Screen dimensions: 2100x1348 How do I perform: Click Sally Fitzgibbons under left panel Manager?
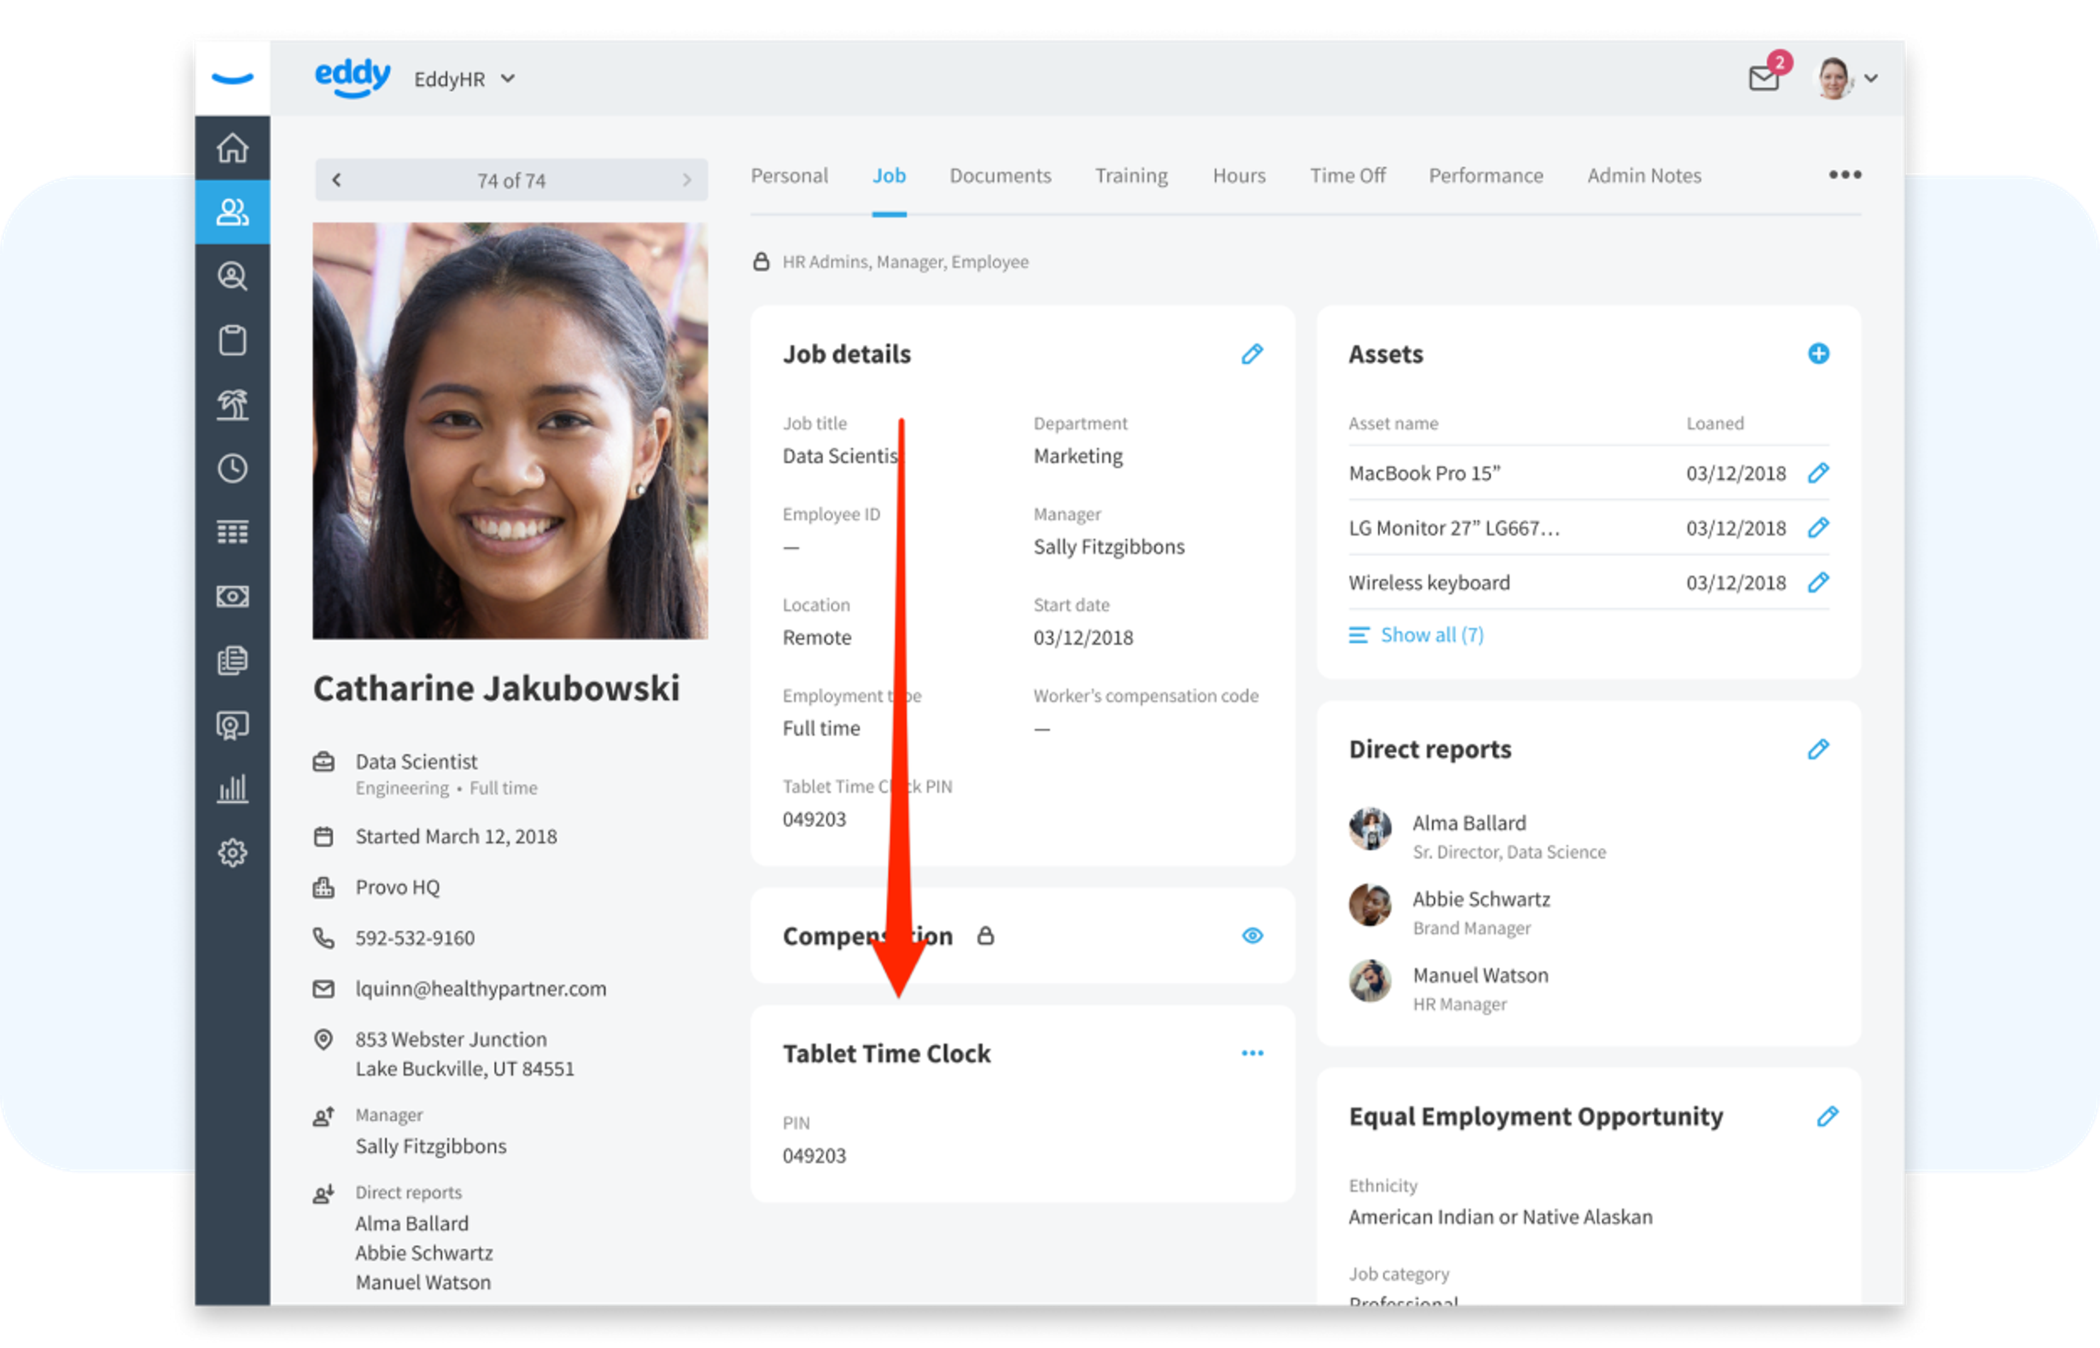pos(431,1146)
